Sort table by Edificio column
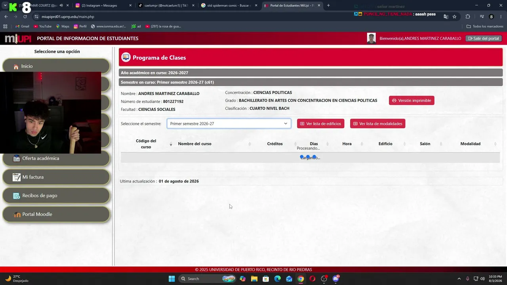The height and width of the screenshot is (285, 507). [x=385, y=144]
